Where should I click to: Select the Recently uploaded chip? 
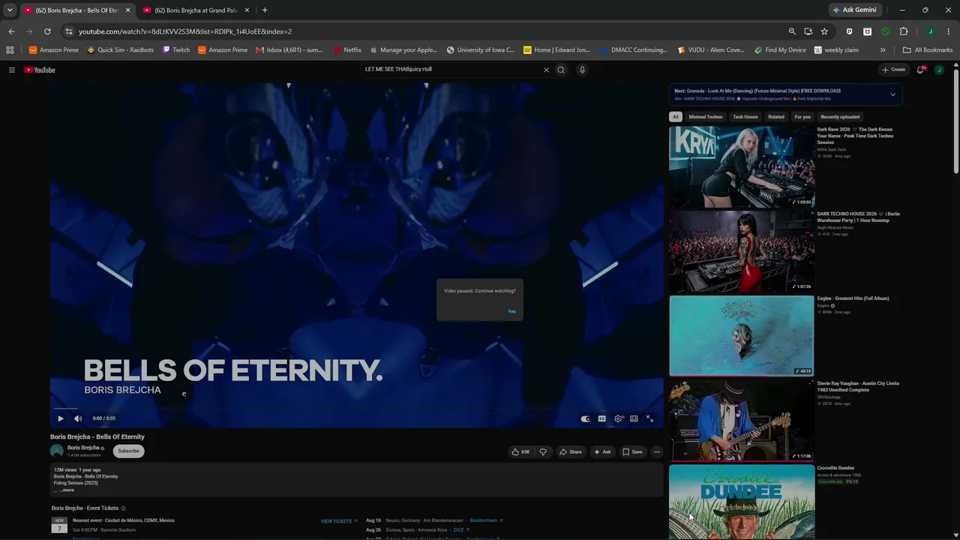click(840, 117)
